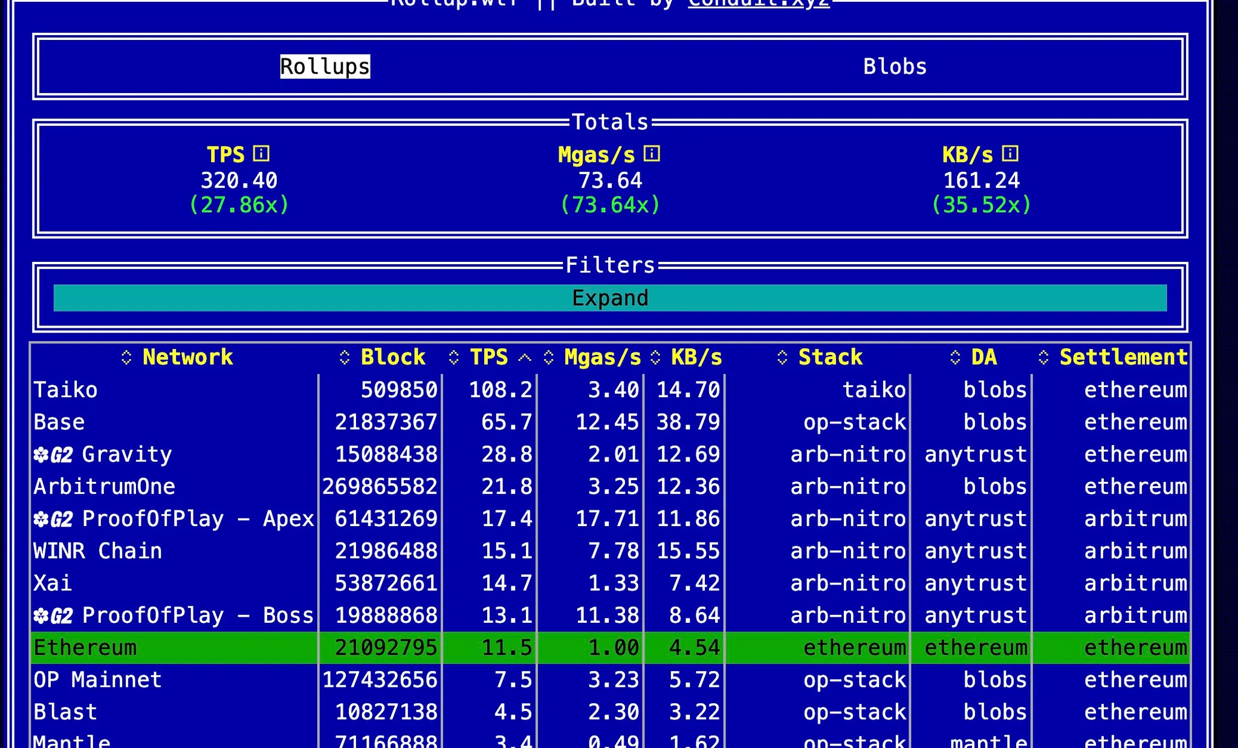Sort by the KB/s table column header

pos(696,357)
